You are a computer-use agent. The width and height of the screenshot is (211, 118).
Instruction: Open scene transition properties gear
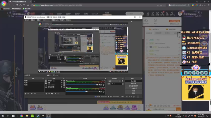[122, 81]
